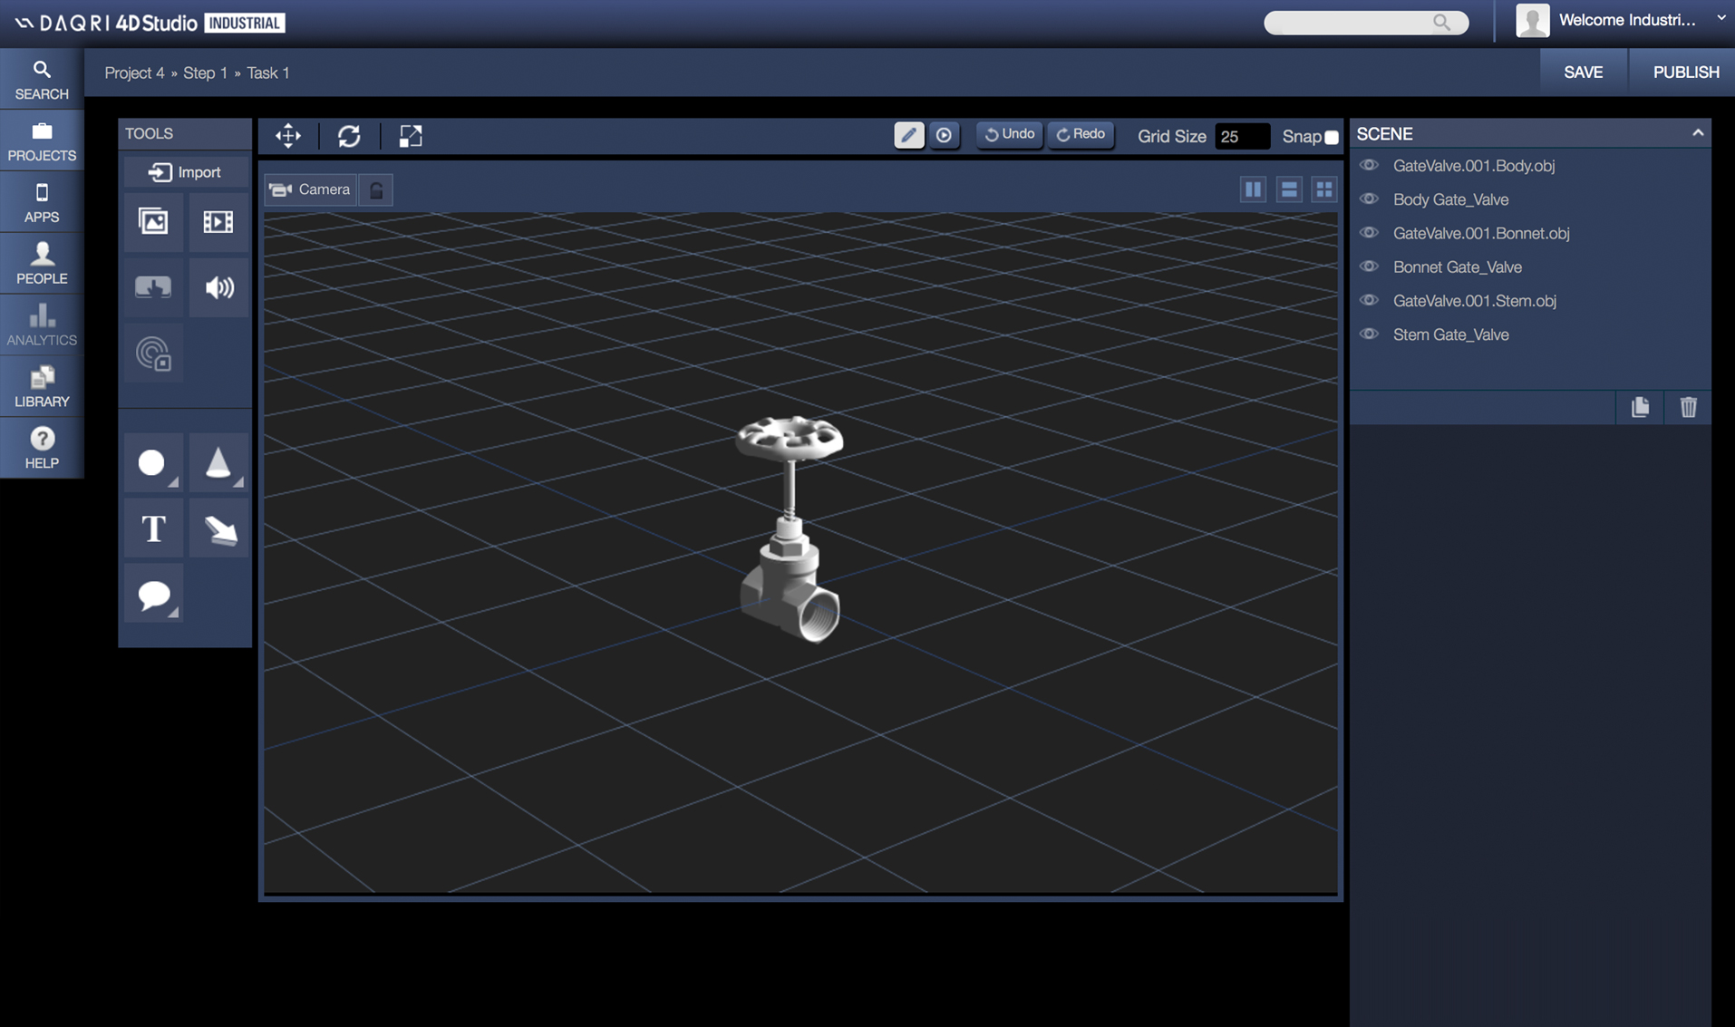Open the Welcome user account dropdown
Viewport: 1735px width, 1027px height.
[1720, 18]
